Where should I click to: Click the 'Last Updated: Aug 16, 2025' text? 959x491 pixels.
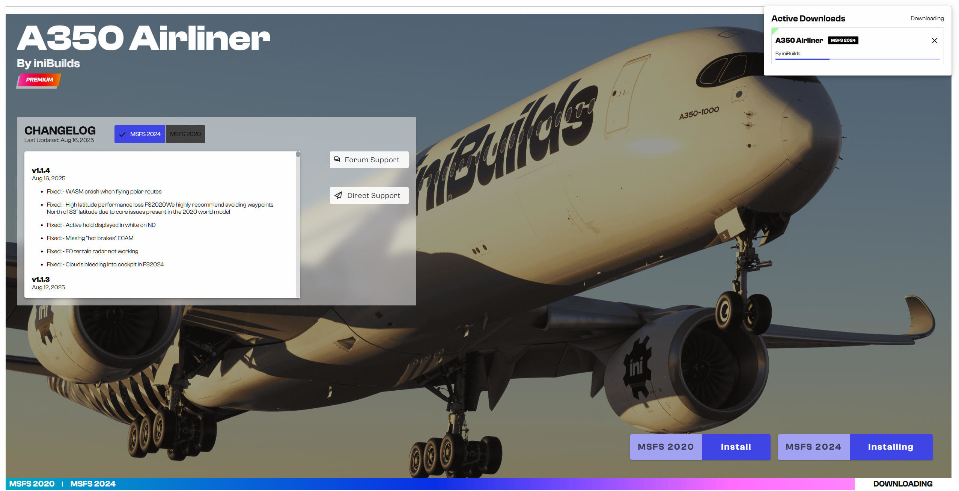coord(59,140)
